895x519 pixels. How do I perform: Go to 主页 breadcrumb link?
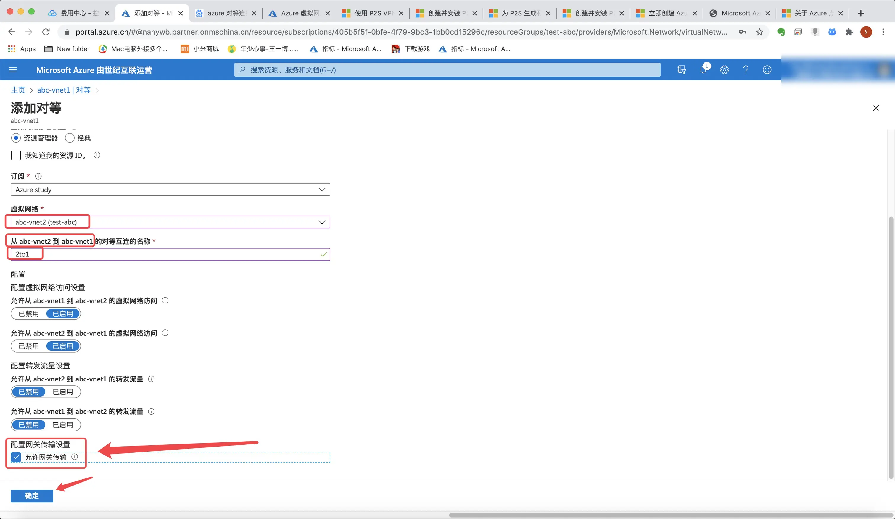[x=18, y=90]
